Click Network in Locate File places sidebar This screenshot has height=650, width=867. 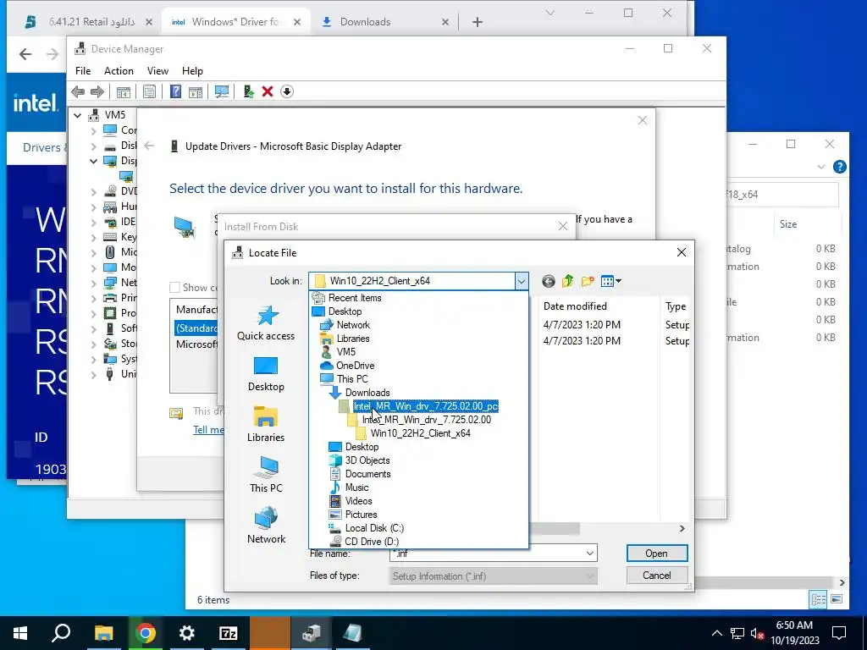[266, 526]
